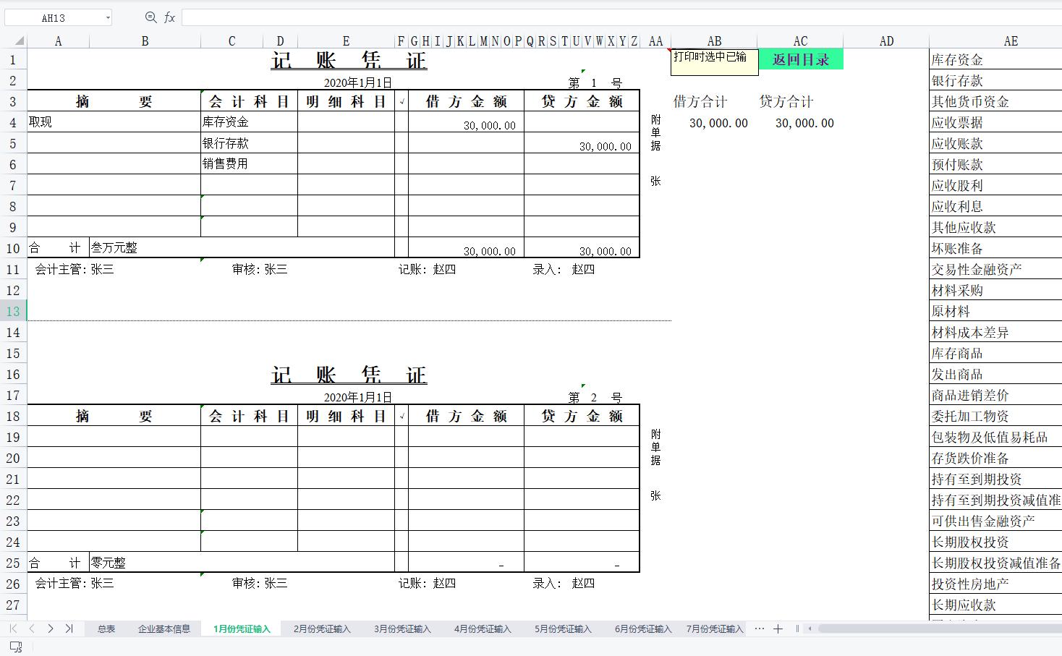Select 存货跌价准备 in the account list
This screenshot has width=1062, height=656.
(995, 458)
